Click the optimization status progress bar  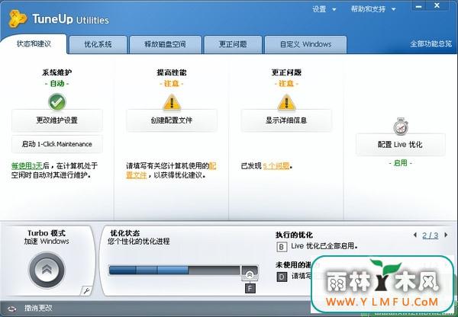click(174, 271)
